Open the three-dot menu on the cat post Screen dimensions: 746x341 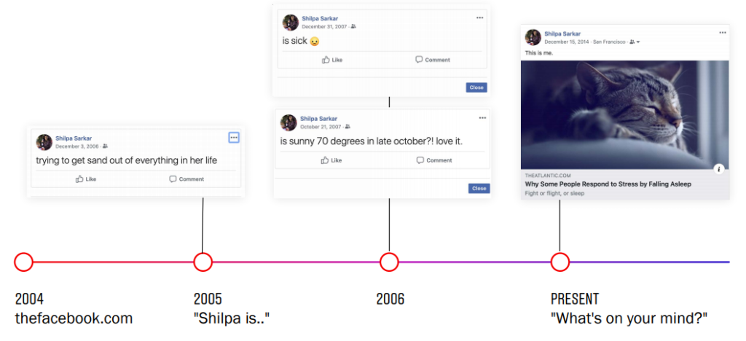point(722,33)
